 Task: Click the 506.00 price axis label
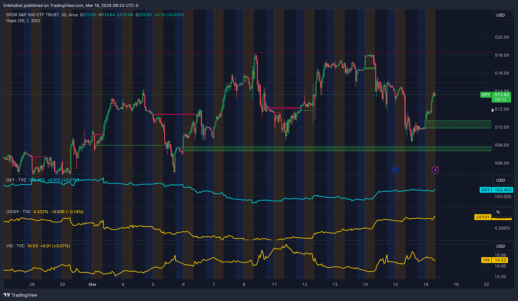point(502,163)
